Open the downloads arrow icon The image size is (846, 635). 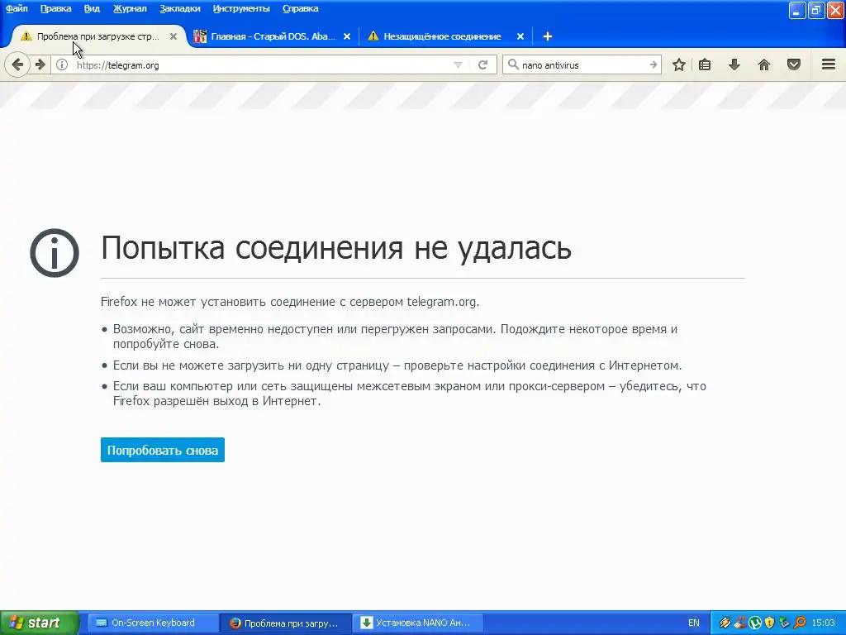[x=734, y=64]
